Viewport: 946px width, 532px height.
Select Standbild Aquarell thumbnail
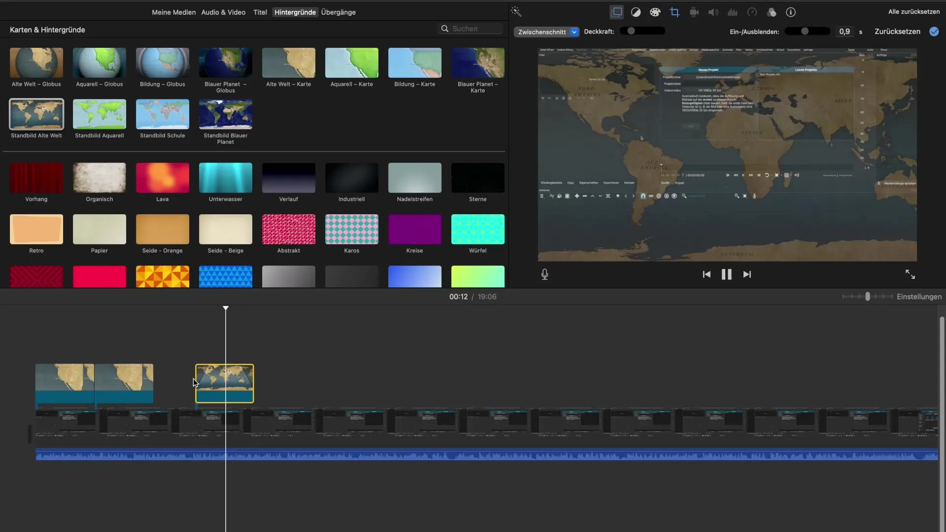[100, 114]
